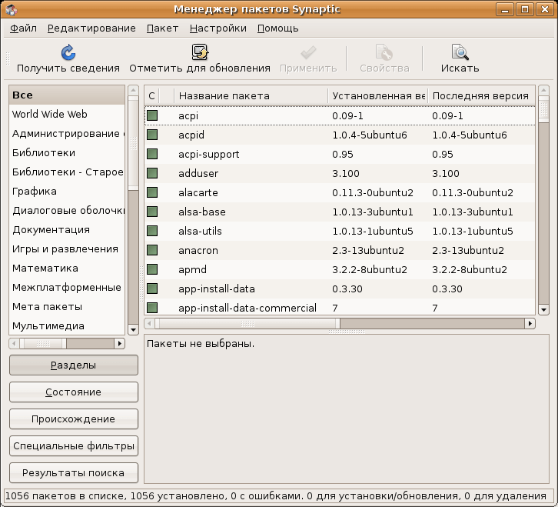Select the alsa-base package name
The image size is (558, 507).
(202, 212)
